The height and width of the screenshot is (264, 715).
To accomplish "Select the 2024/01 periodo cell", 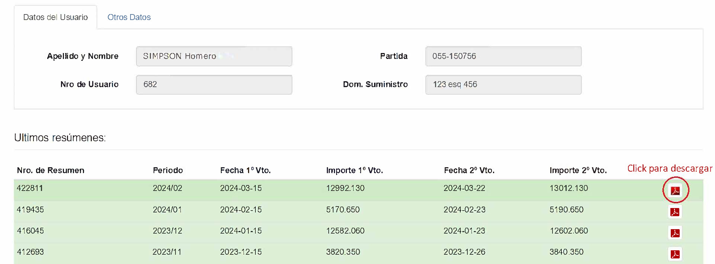I will (167, 209).
